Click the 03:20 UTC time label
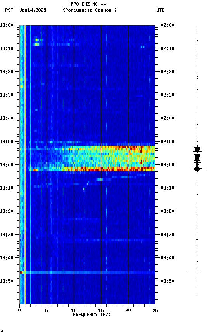This screenshot has height=335, width=214. (167, 212)
